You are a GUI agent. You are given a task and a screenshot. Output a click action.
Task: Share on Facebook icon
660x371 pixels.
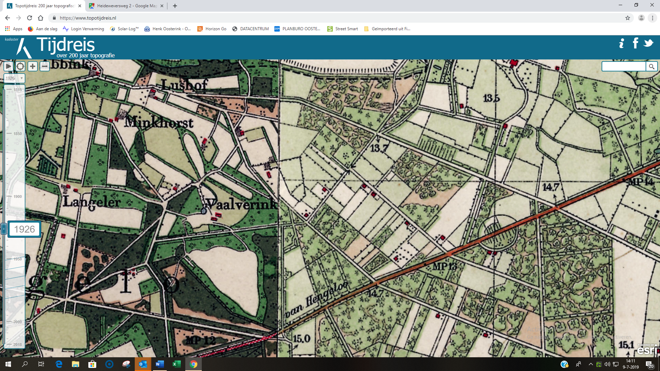635,43
